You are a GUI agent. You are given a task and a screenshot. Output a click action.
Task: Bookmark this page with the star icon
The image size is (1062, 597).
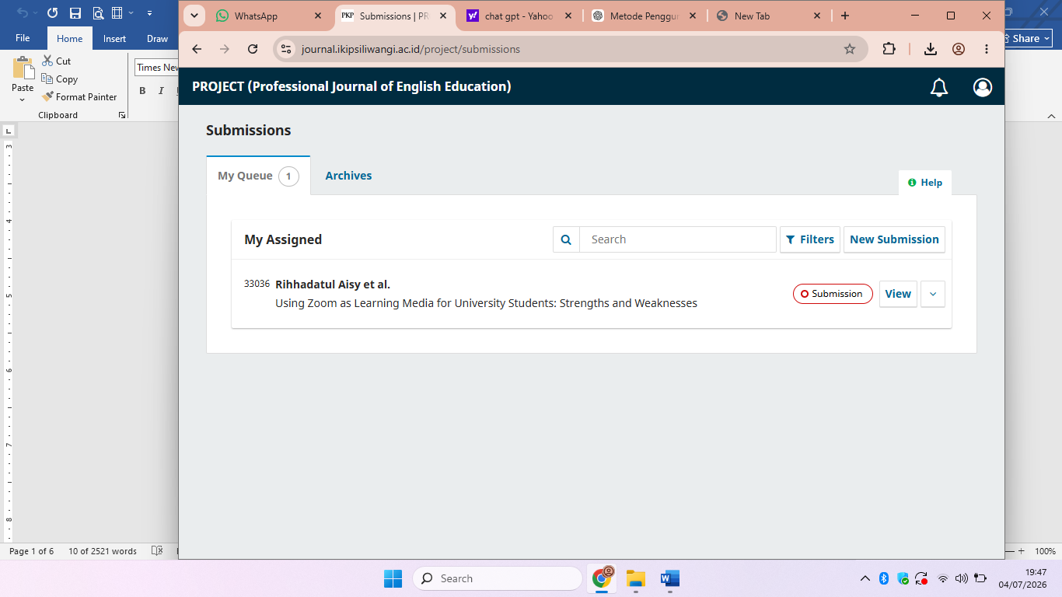[x=850, y=49]
